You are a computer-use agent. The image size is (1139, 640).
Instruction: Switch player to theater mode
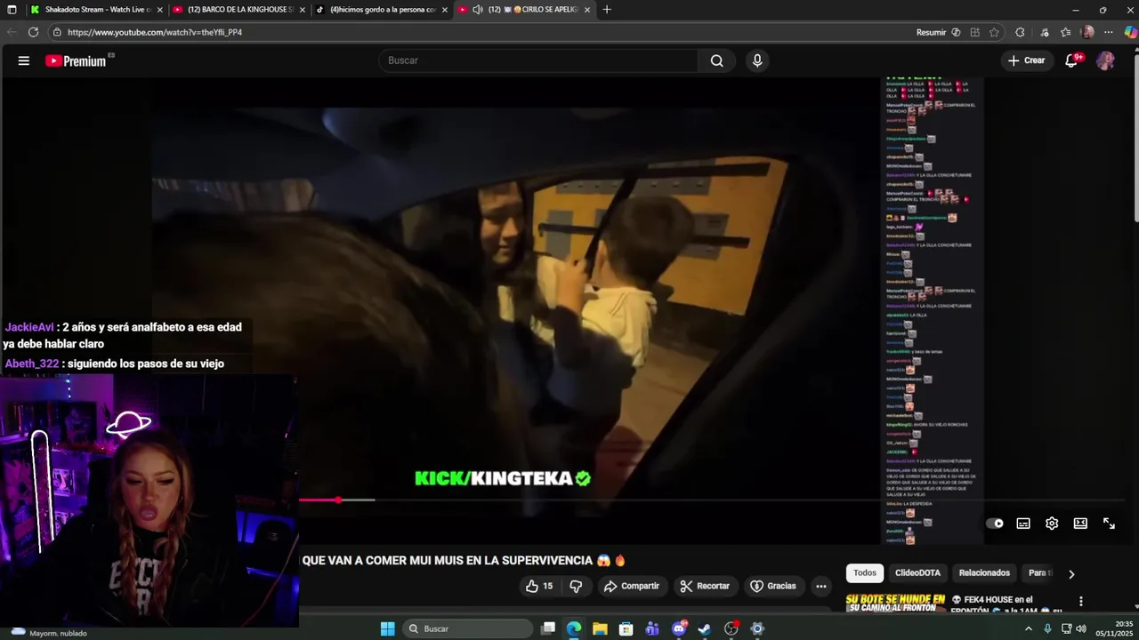pos(1080,524)
